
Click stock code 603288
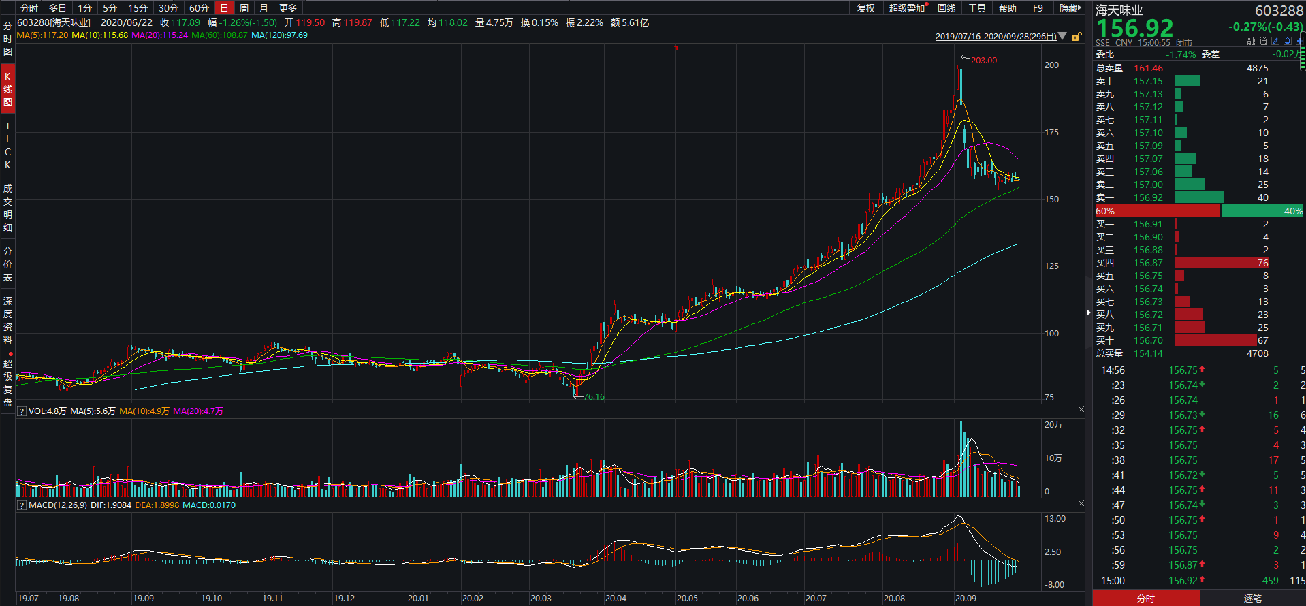click(x=1279, y=10)
